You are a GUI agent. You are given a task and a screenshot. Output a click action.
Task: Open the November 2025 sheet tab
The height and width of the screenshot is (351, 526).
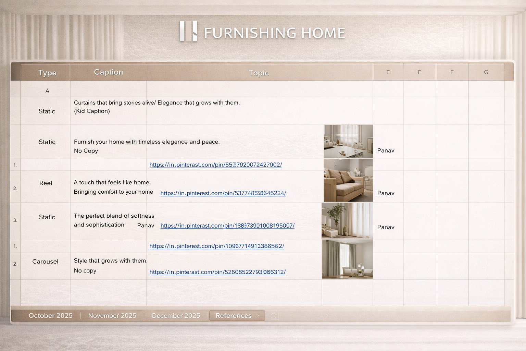coord(112,316)
